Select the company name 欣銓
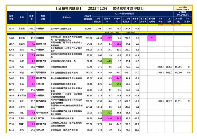The image size is (197, 139). click(x=22, y=50)
